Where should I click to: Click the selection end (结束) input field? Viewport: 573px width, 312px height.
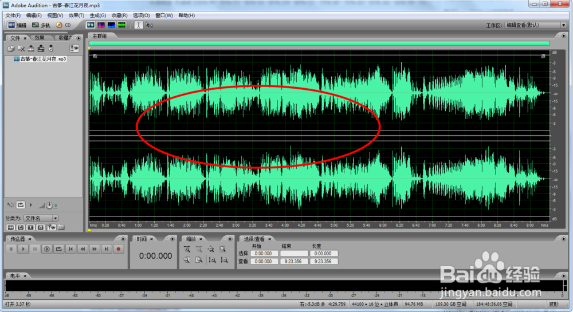[x=294, y=253]
